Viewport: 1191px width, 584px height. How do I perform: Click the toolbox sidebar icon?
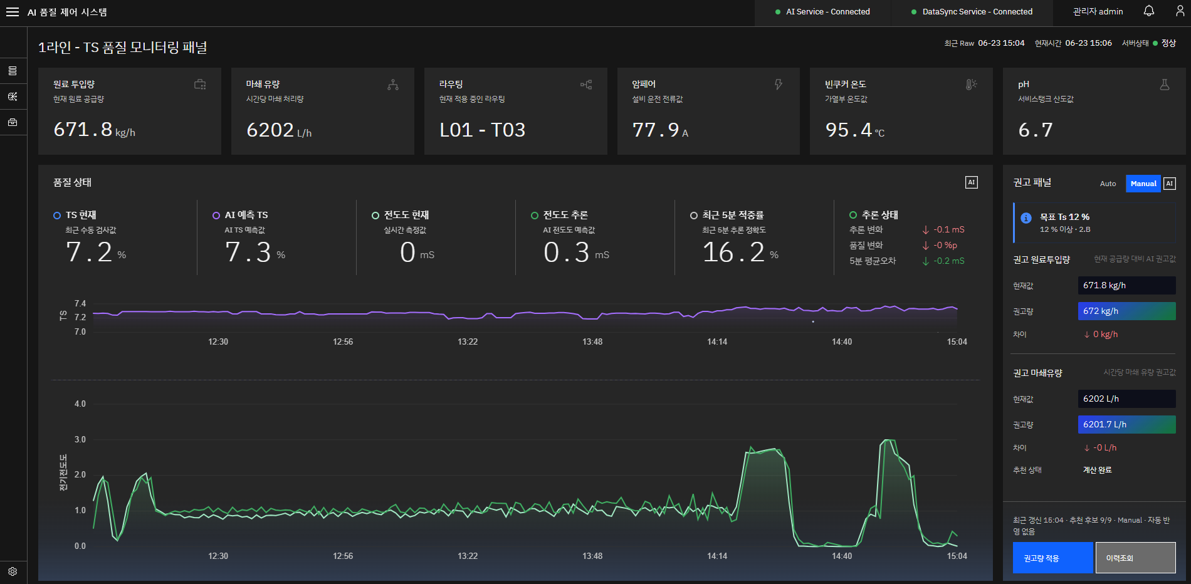(x=13, y=122)
